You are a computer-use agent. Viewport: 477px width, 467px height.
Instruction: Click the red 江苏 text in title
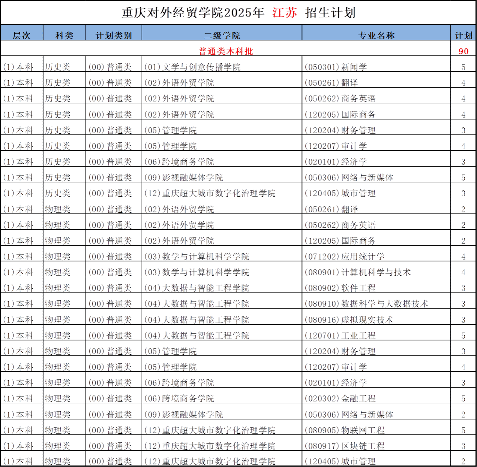click(285, 13)
